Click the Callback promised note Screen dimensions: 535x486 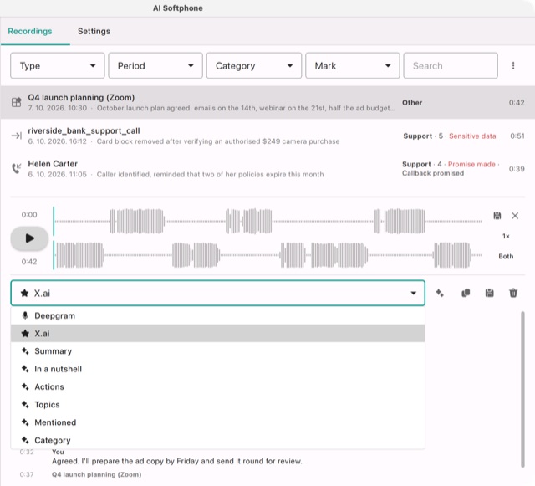tap(433, 173)
